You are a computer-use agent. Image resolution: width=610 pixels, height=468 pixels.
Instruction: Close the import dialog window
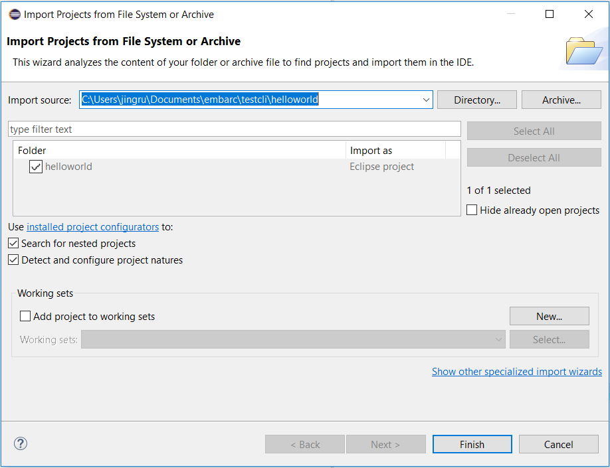(589, 15)
